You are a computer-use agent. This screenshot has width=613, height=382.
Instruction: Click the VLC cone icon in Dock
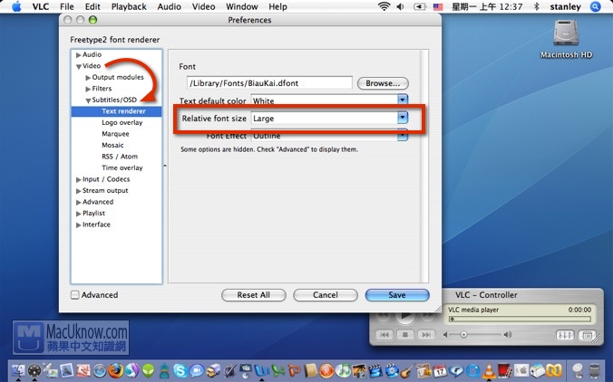pos(489,370)
